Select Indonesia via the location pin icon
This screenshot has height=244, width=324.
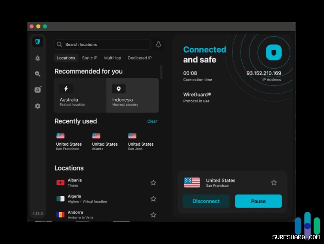coord(119,89)
